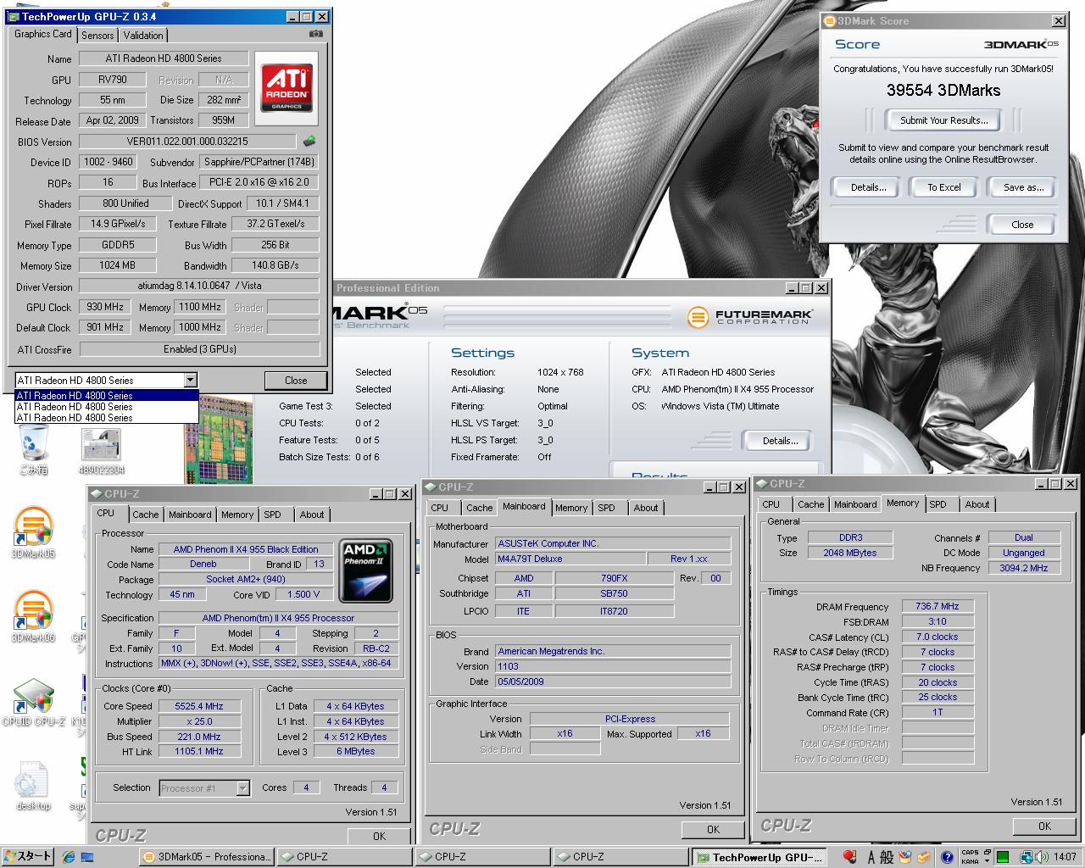This screenshot has width=1085, height=868.
Task: Open the IME pad tool icon
Action: [x=905, y=857]
